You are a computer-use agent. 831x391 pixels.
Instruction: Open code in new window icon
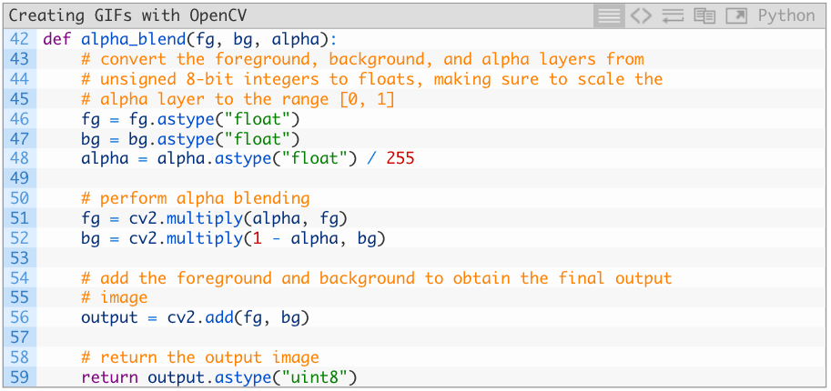click(x=735, y=15)
